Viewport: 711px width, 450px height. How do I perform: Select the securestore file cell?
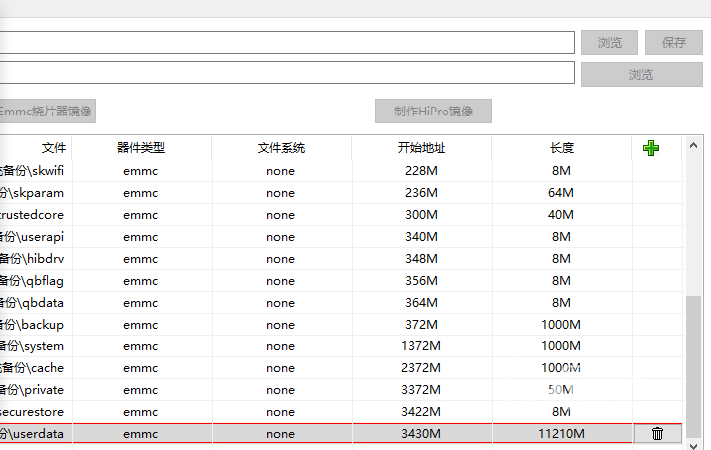pos(36,412)
